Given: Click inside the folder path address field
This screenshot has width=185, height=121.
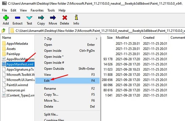Looking at the screenshot, I should pyautogui.click(x=97, y=31).
